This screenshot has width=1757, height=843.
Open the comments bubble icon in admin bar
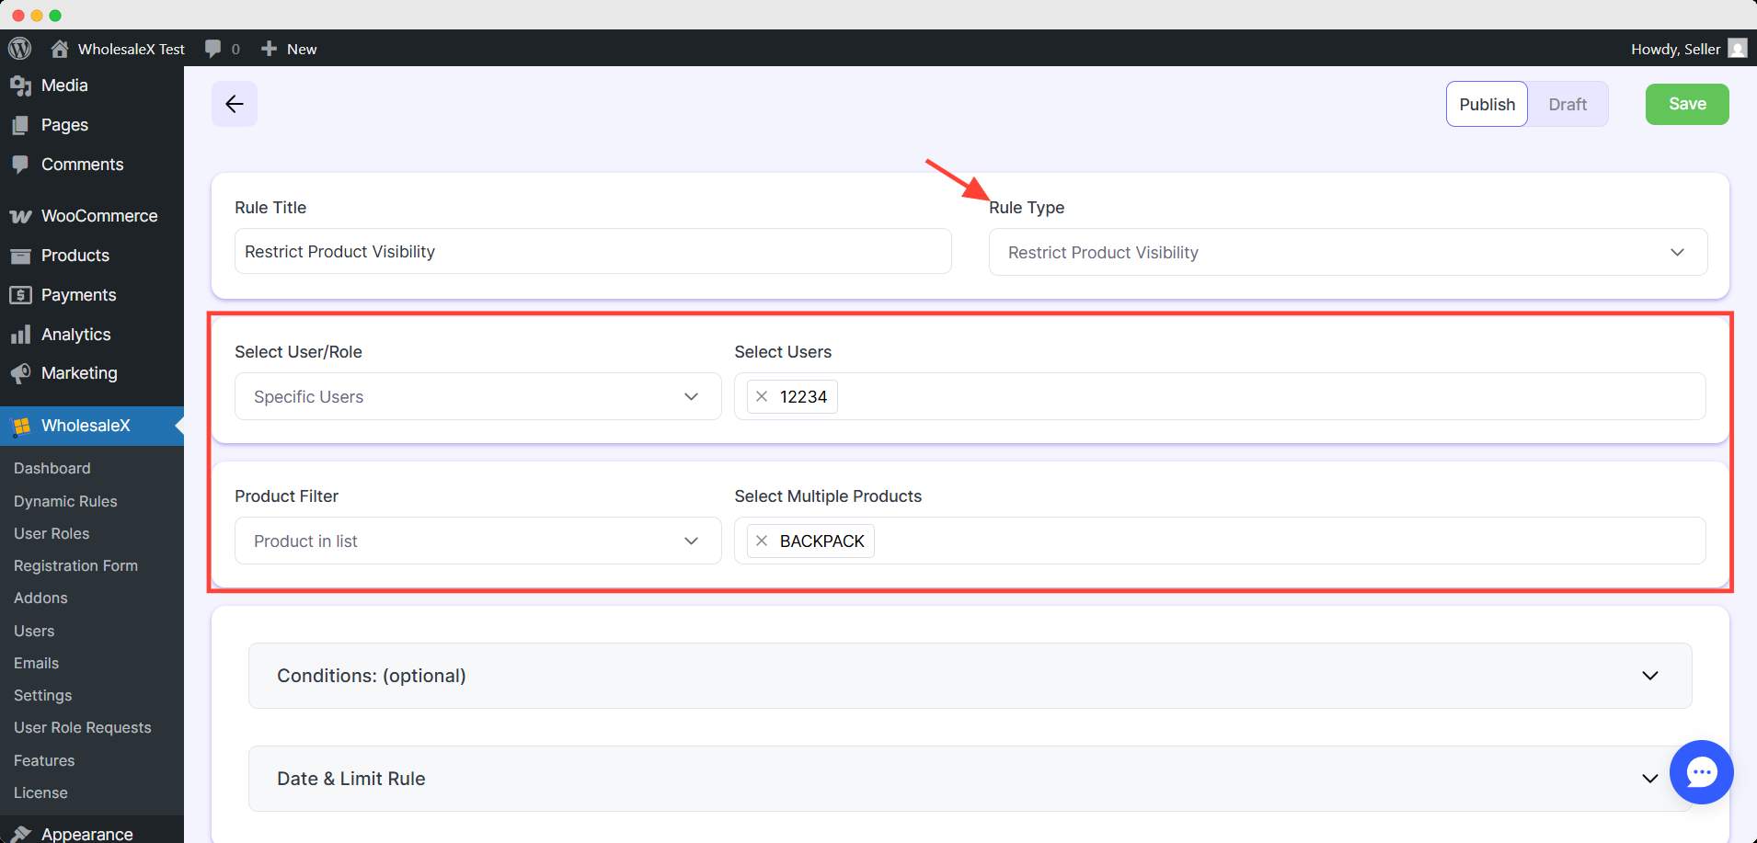click(213, 49)
